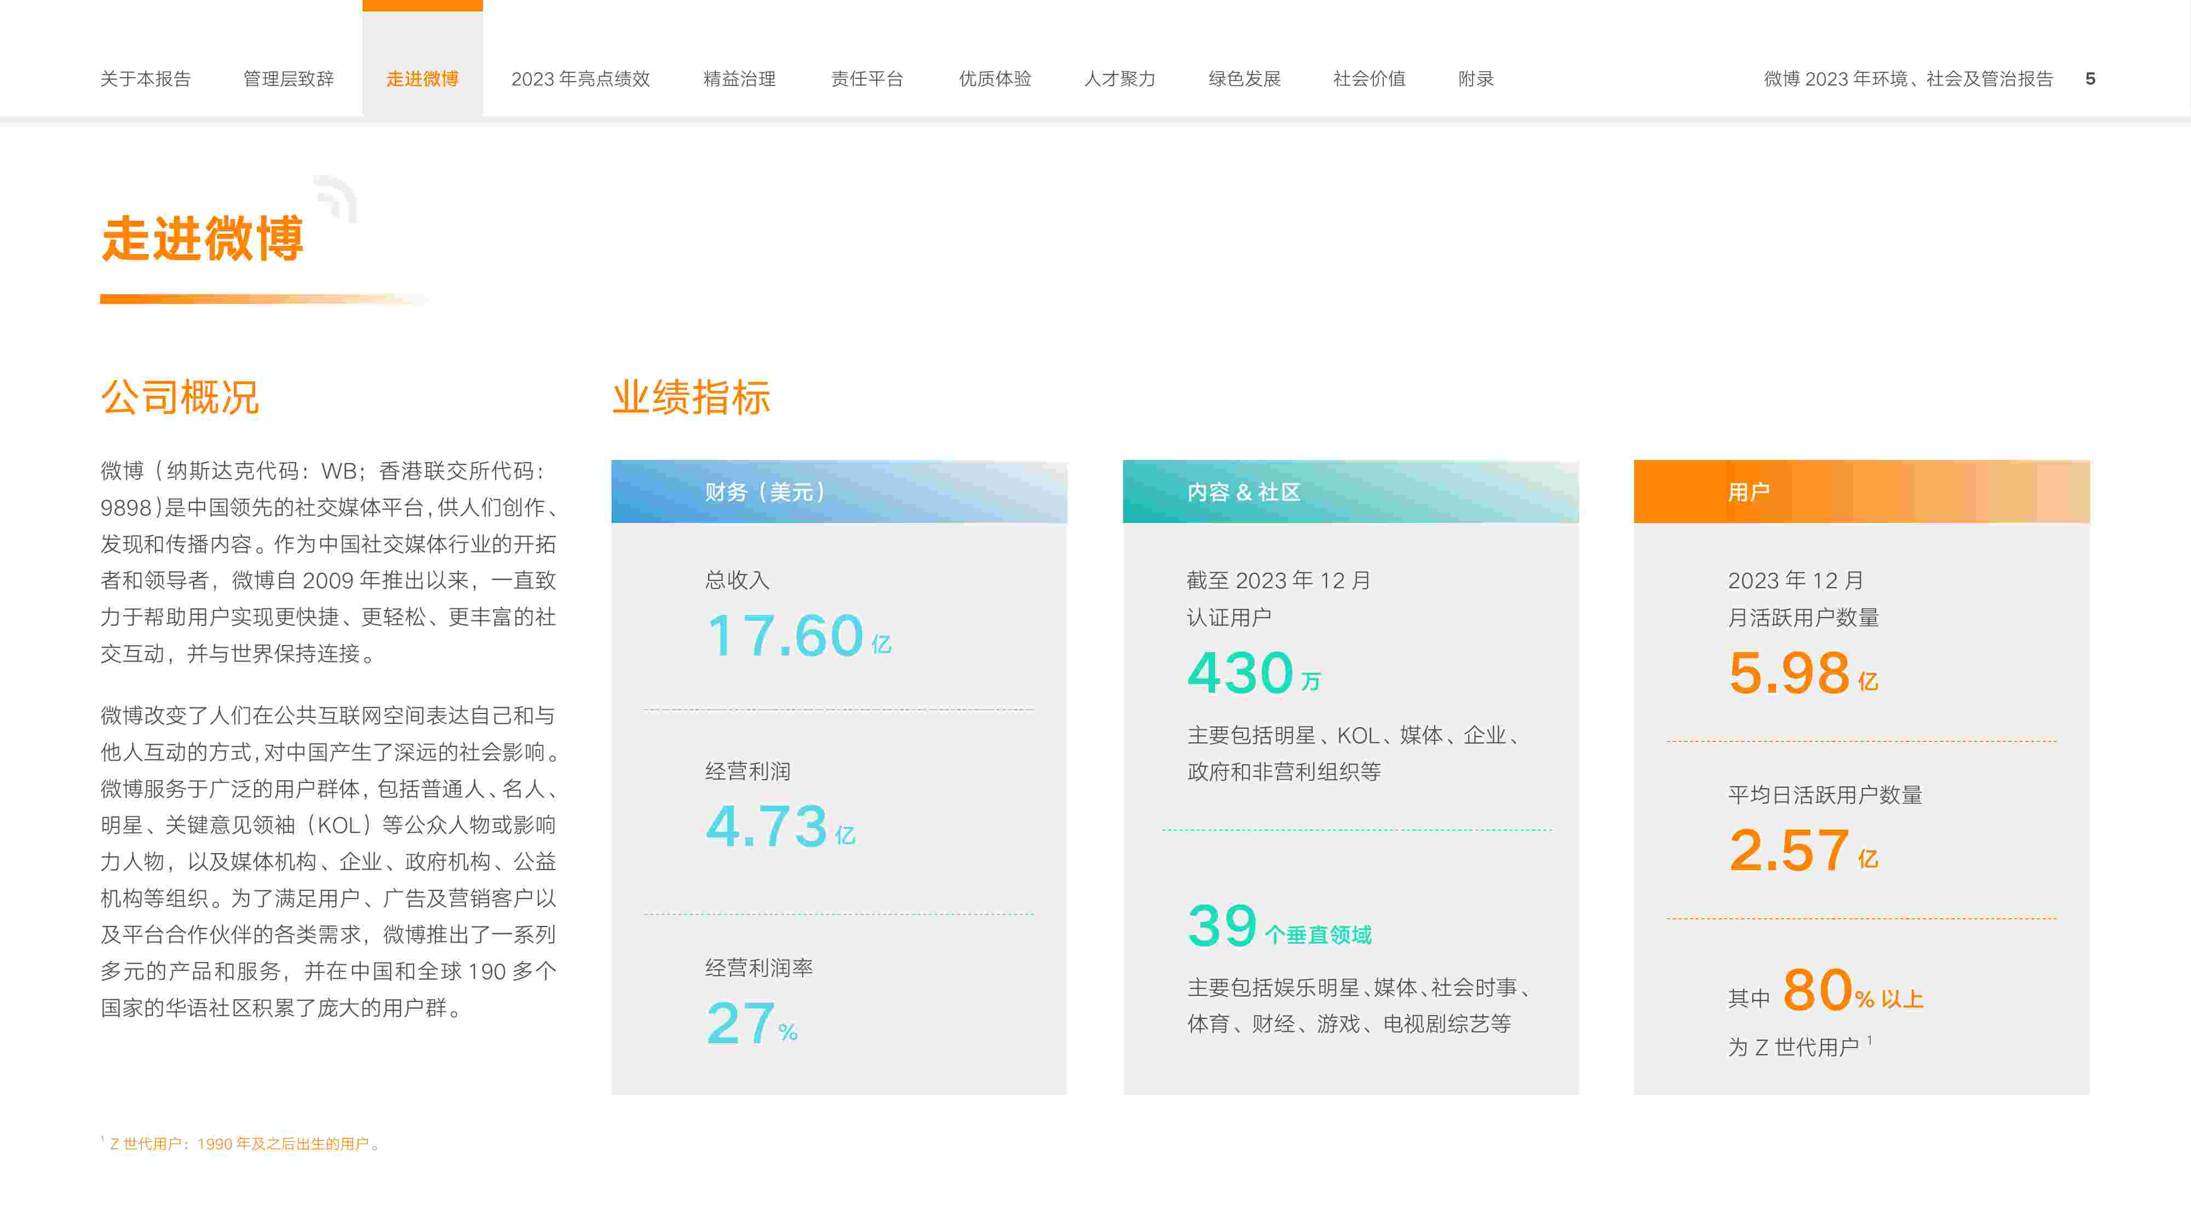Click the line 国家的华语社区积累了庞大的用户群。

click(283, 1008)
